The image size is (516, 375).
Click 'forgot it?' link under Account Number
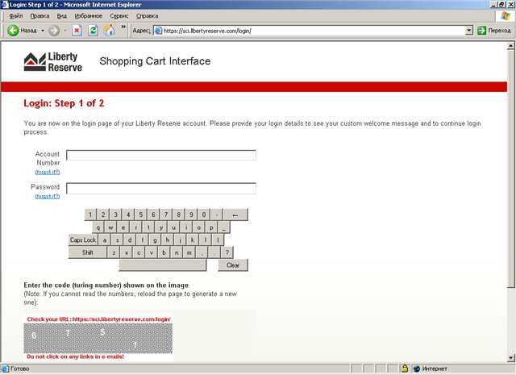click(47, 172)
